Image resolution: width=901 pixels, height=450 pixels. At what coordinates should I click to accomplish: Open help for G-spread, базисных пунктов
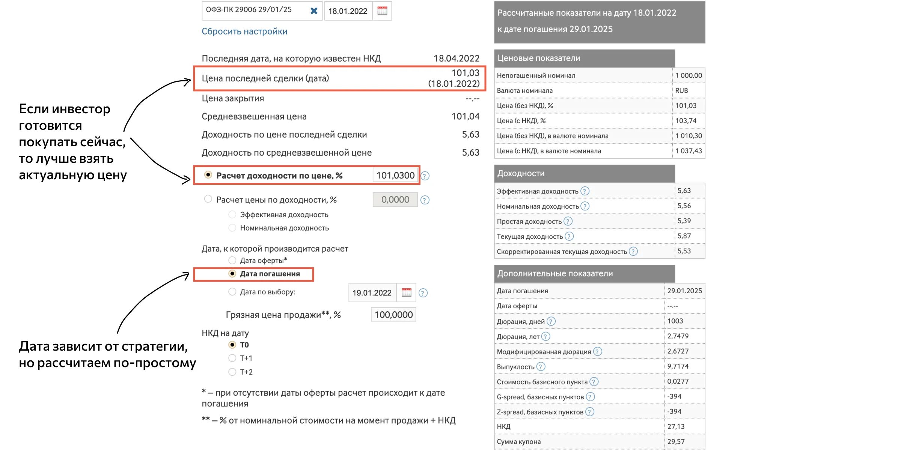click(x=590, y=397)
